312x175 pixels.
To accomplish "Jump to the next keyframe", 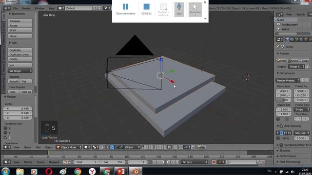I will coord(172,162).
